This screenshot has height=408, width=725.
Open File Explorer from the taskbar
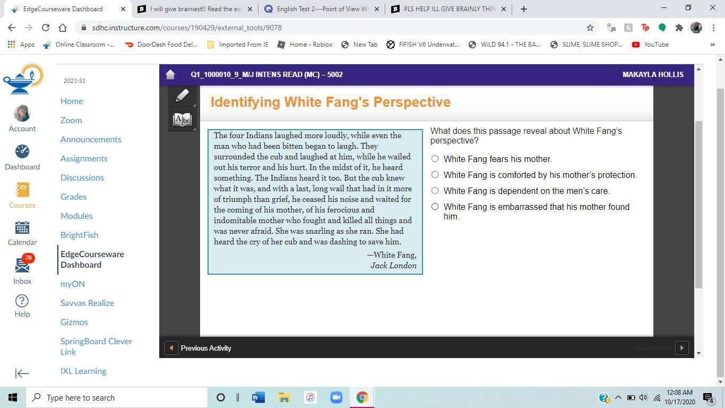click(284, 397)
